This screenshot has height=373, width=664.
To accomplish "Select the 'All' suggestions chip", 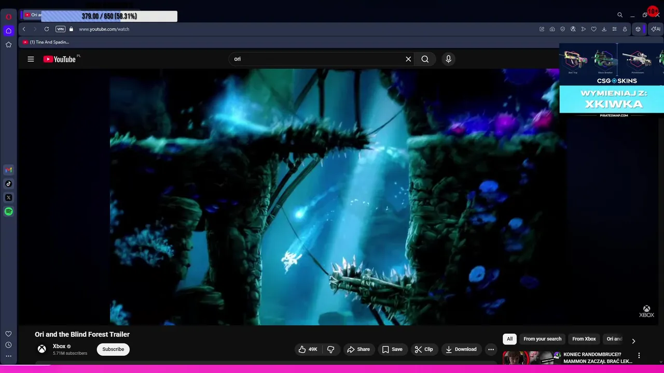I will click(x=509, y=339).
